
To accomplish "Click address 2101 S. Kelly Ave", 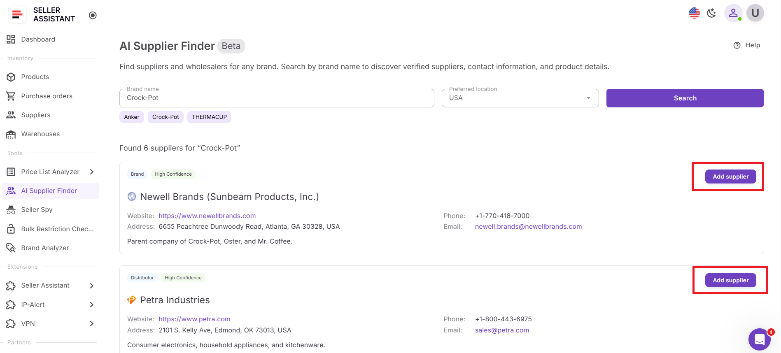I will (225, 330).
